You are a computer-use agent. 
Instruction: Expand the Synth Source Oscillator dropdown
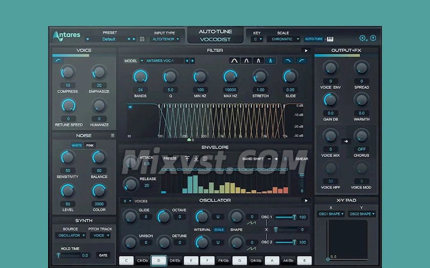[x=71, y=235]
